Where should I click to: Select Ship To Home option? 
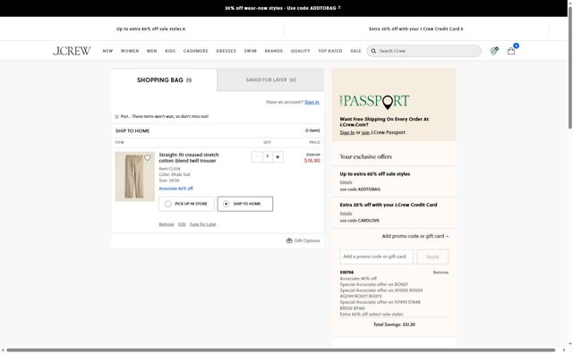(244, 204)
